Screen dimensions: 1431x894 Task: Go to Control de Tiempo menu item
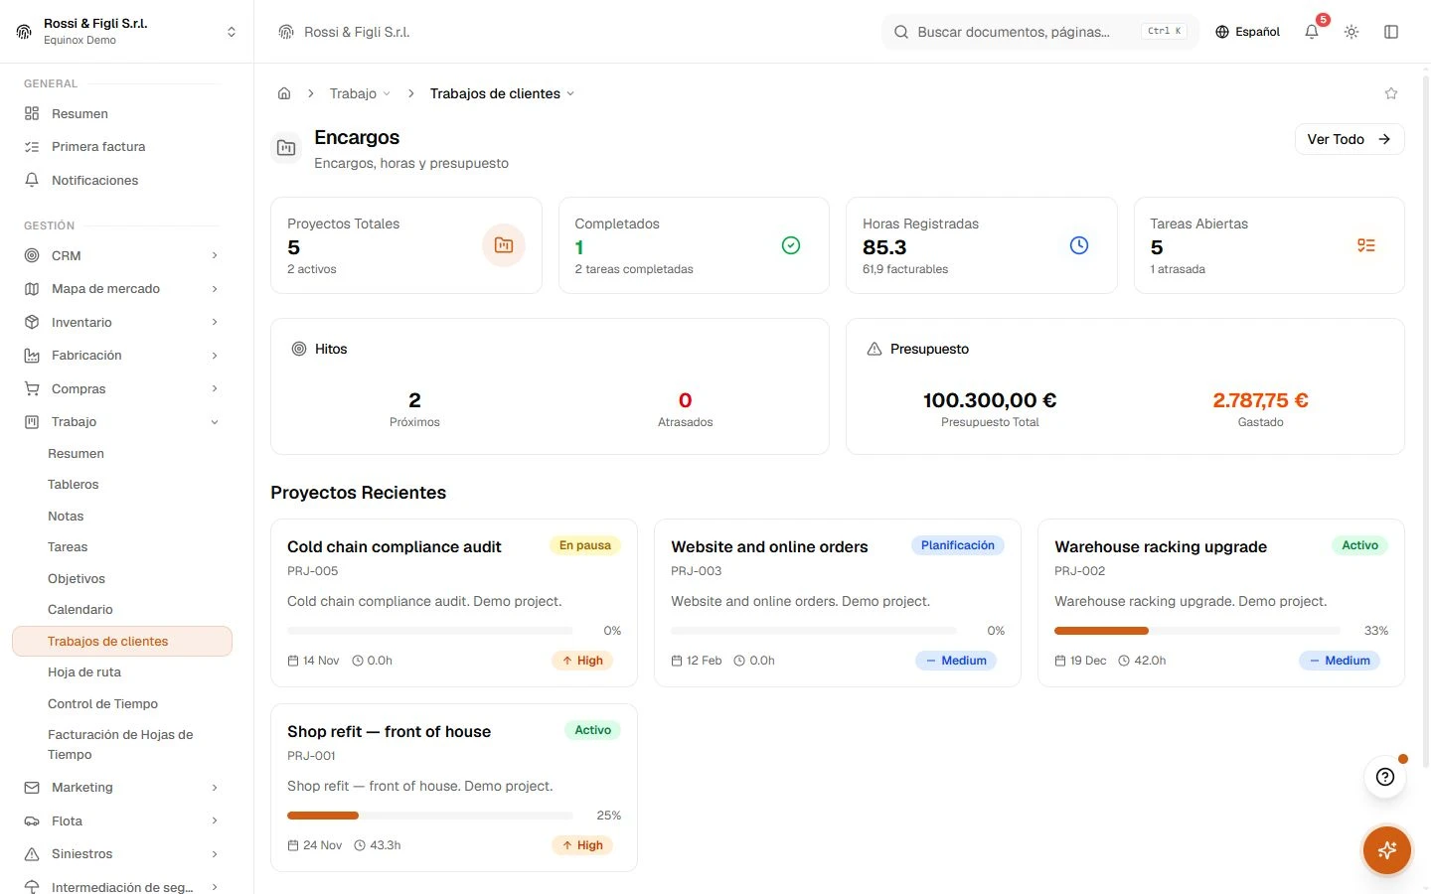point(102,703)
